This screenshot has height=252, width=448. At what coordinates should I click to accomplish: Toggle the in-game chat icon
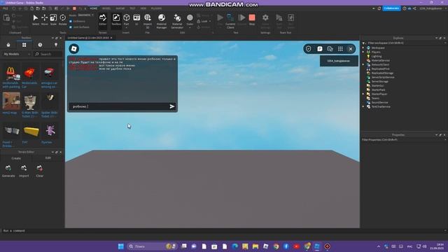(319, 49)
